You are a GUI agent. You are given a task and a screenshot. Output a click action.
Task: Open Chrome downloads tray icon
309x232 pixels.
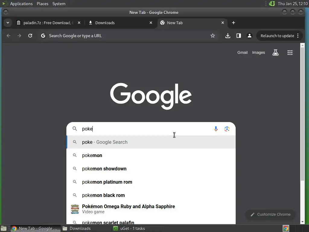tap(228, 36)
